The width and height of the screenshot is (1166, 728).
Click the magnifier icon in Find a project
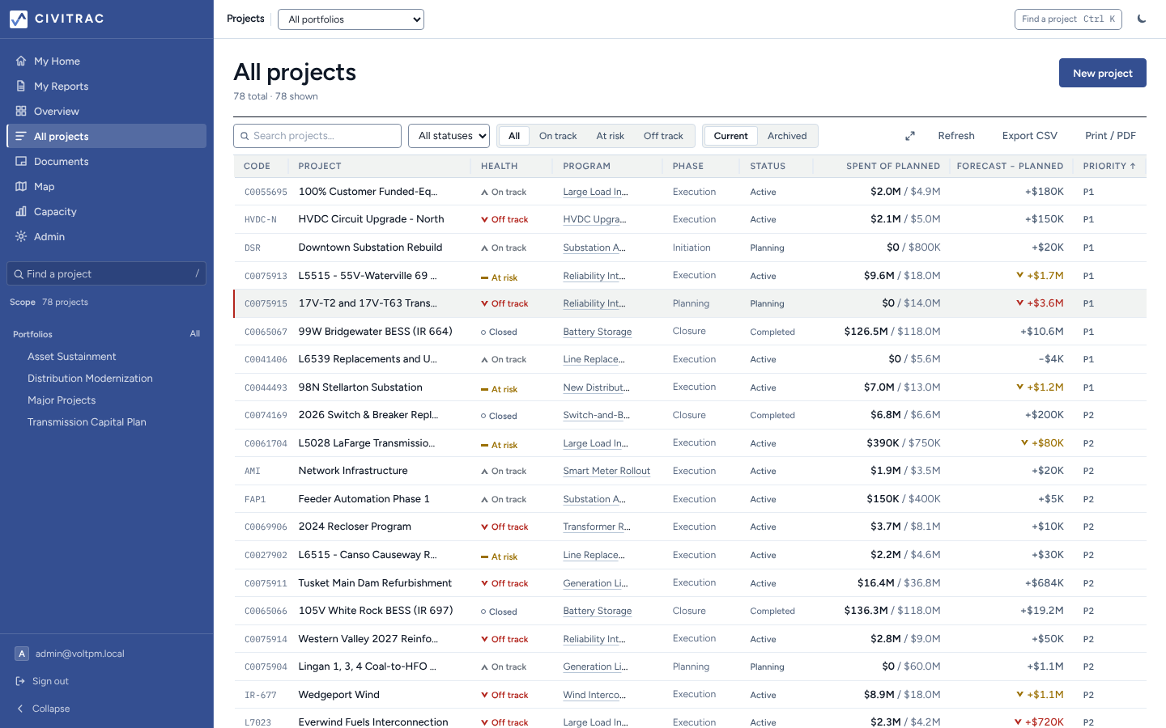click(18, 274)
